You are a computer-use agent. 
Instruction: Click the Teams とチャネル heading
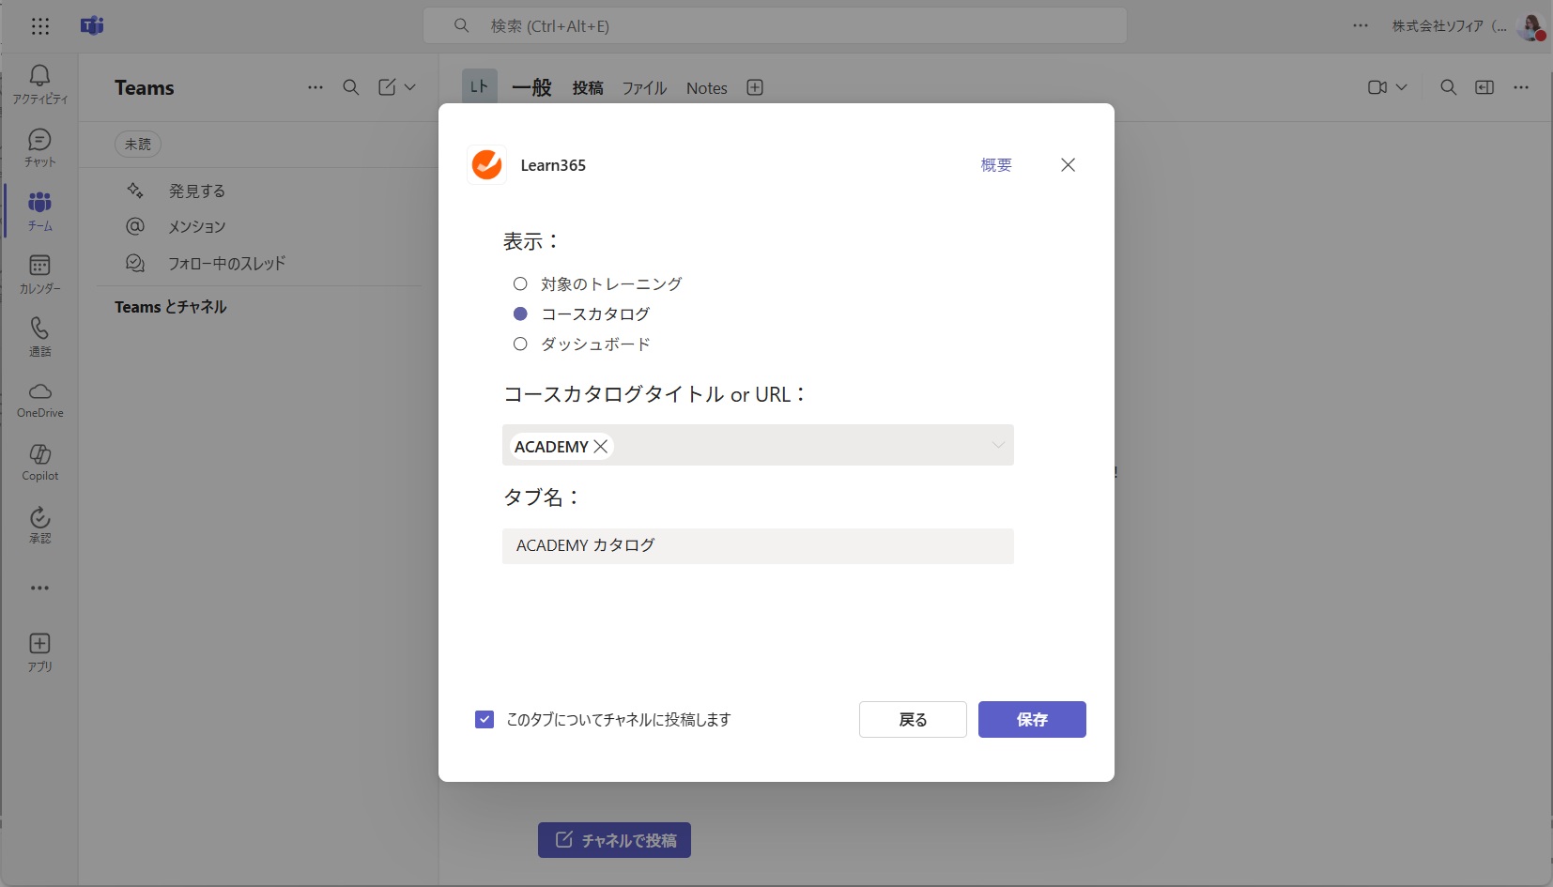[171, 307]
